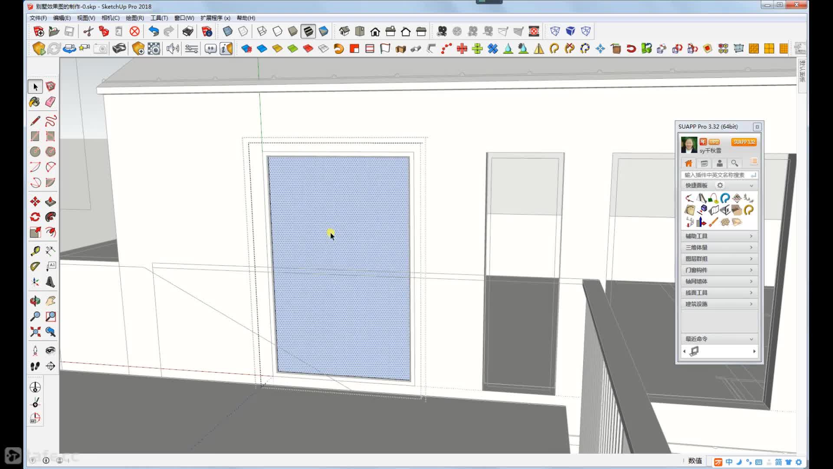
Task: Select the blue door face in model
Action: click(339, 268)
